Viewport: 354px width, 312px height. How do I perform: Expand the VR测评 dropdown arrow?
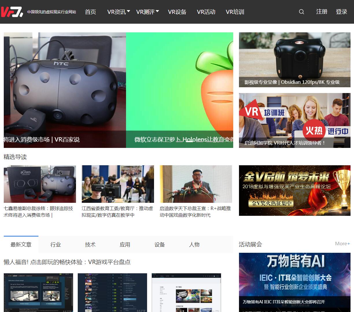(157, 11)
